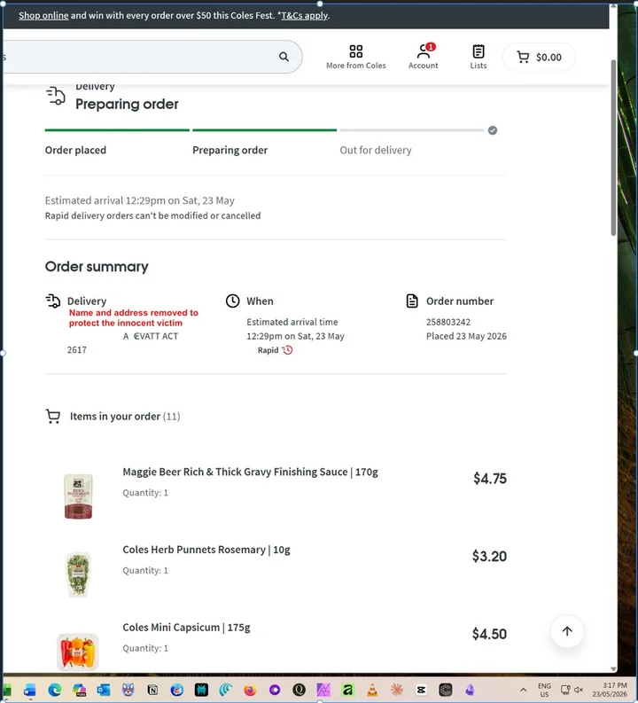Open VLC media player from the taskbar
The height and width of the screenshot is (703, 638).
tap(372, 690)
